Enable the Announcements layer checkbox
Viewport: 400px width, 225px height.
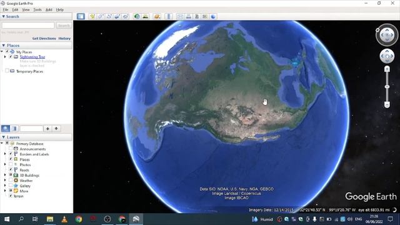[x=11, y=149]
